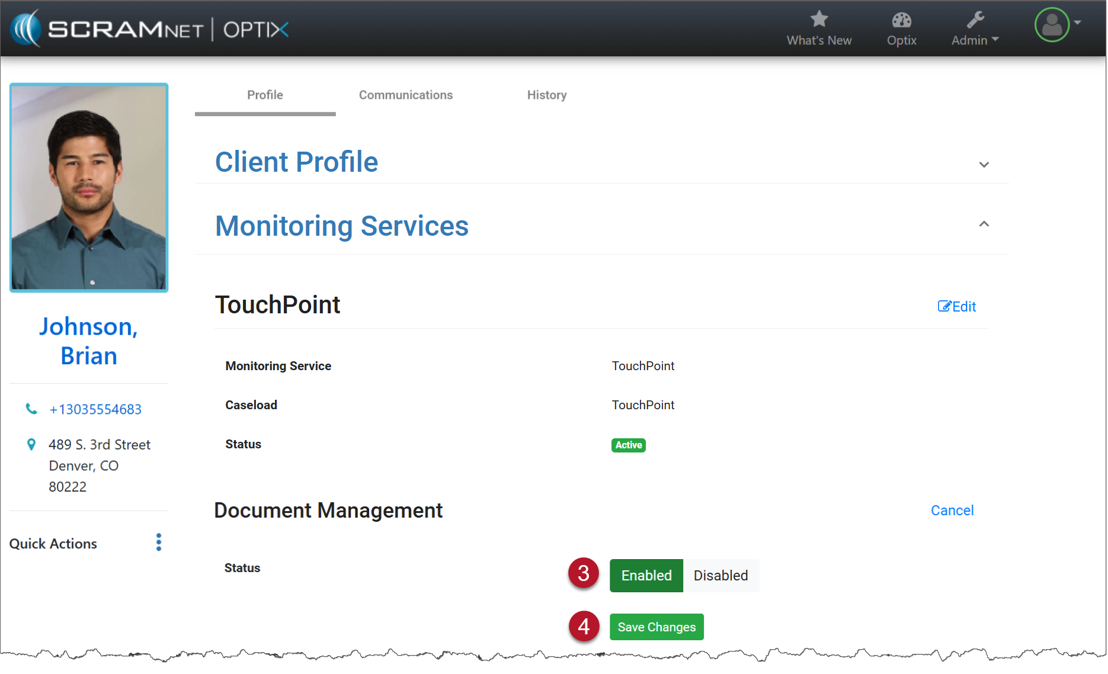The image size is (1108, 674).
Task: Set Document Management status to Enabled
Action: [646, 575]
